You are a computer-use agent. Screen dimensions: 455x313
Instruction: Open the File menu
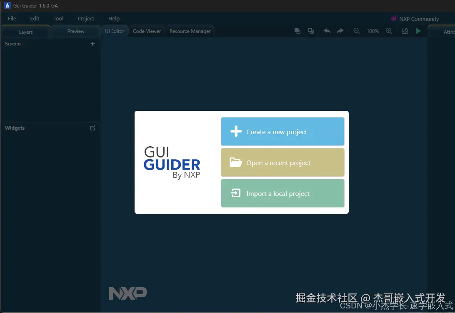tap(12, 19)
